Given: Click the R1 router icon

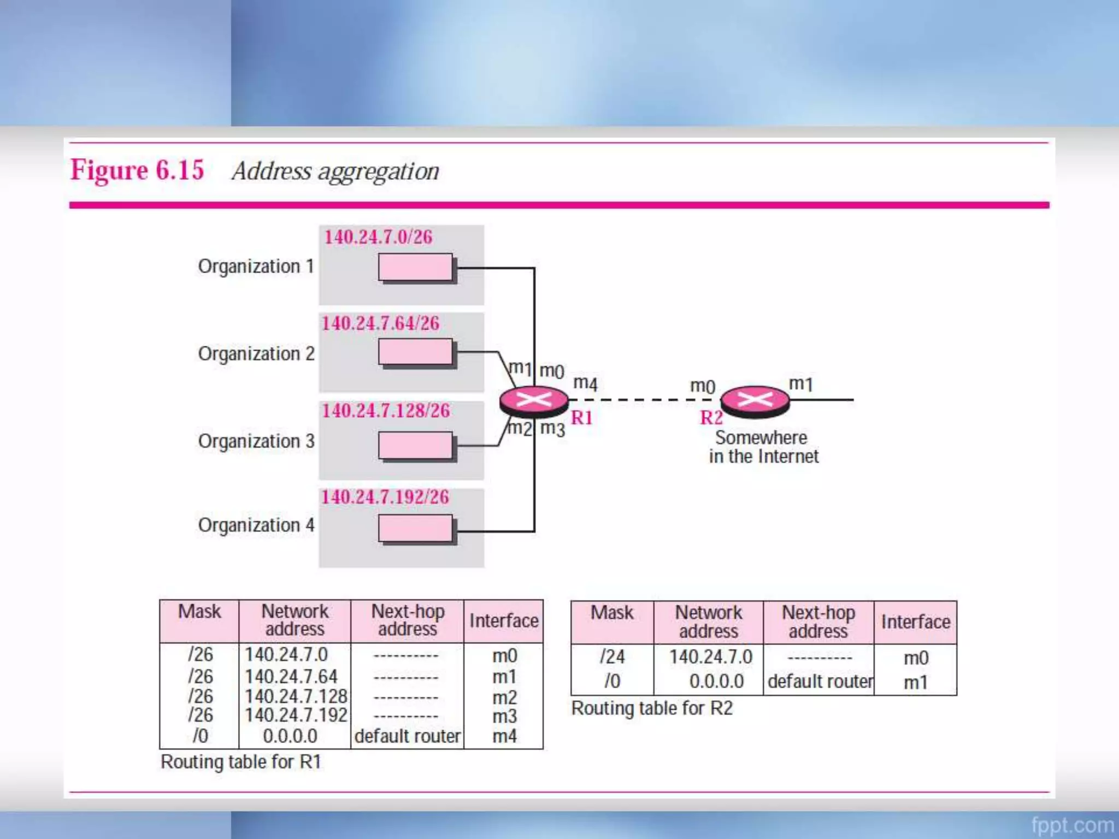Looking at the screenshot, I should coord(534,400).
